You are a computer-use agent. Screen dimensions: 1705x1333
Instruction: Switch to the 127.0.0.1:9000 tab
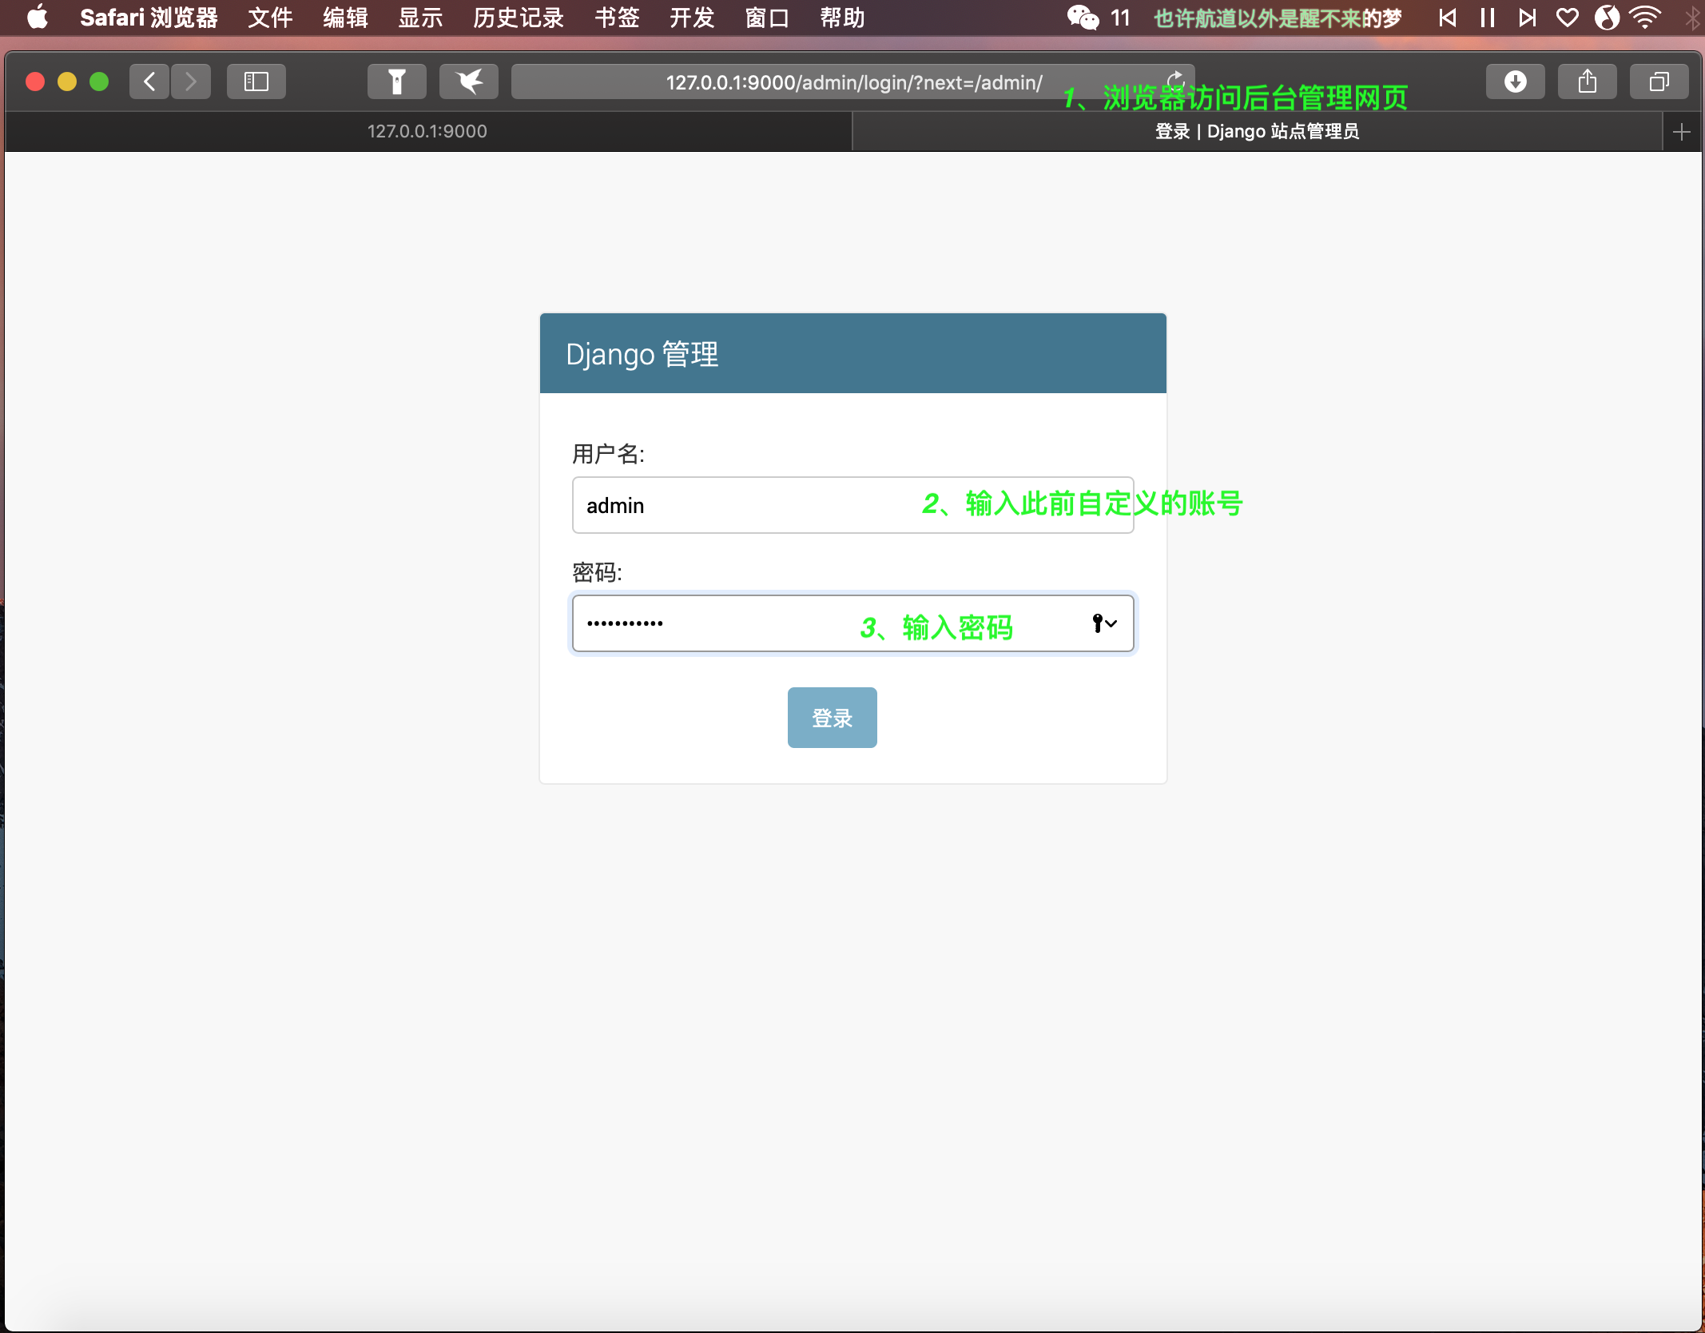(x=427, y=132)
